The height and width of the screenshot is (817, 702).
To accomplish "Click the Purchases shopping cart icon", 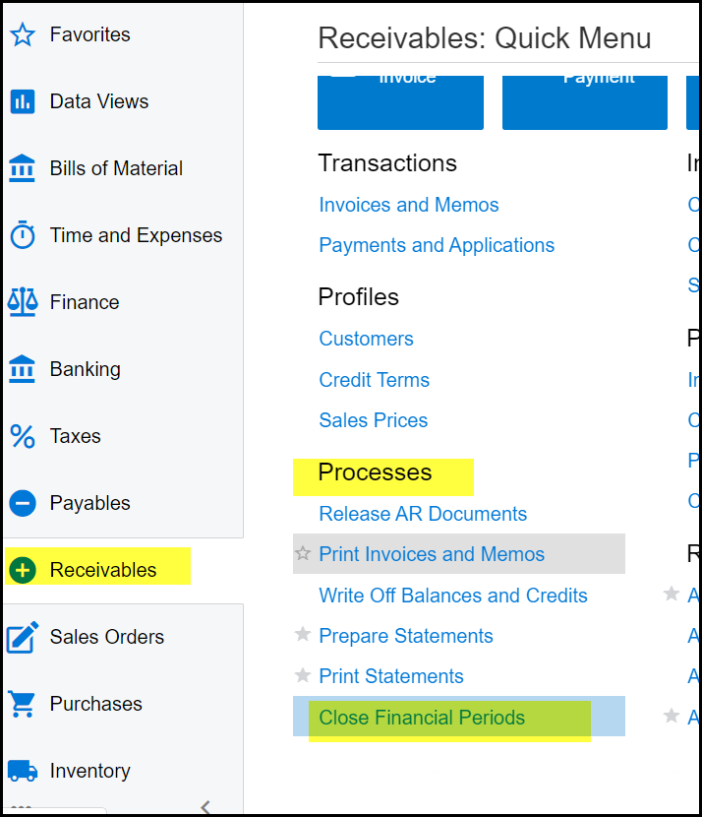I will point(22,704).
